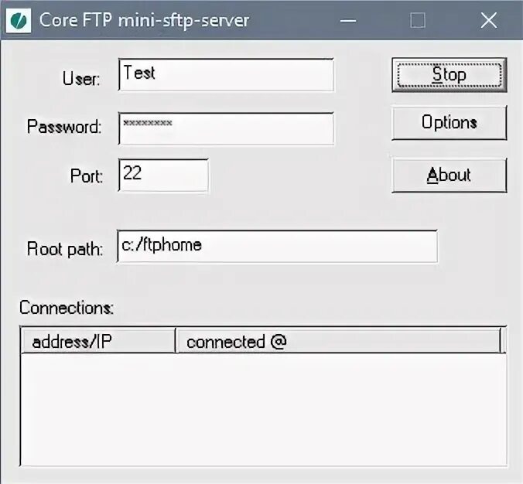
Task: Click the "Root path:" label
Action: 65,249
